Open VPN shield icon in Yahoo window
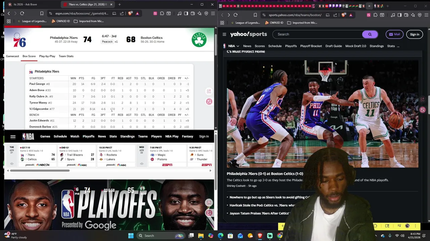 coord(420,15)
